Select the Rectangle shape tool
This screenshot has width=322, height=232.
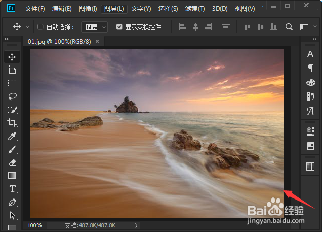pyautogui.click(x=12, y=227)
